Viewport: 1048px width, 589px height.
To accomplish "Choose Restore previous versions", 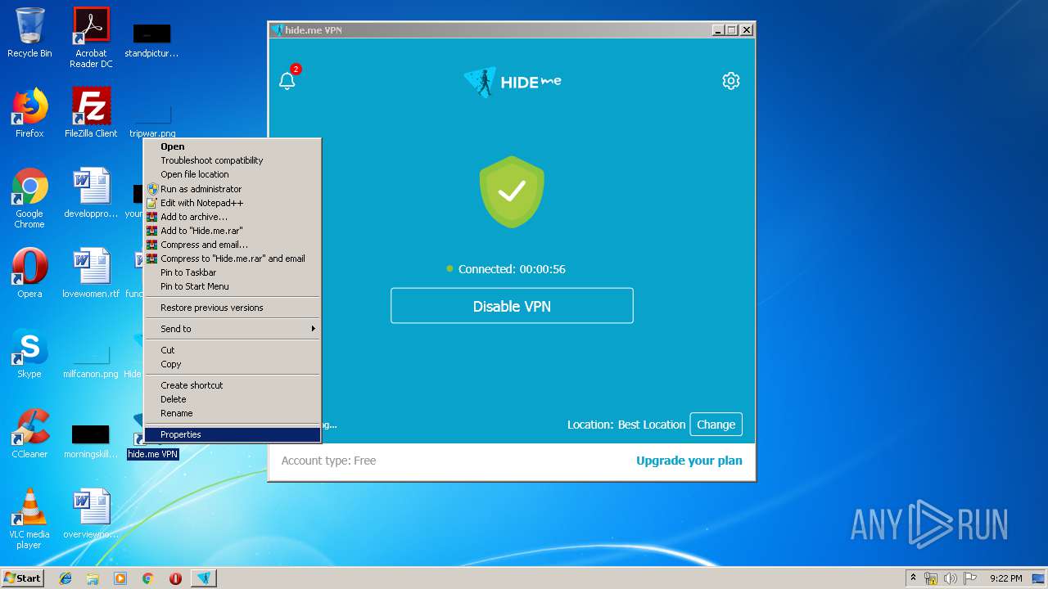I will 233,308.
